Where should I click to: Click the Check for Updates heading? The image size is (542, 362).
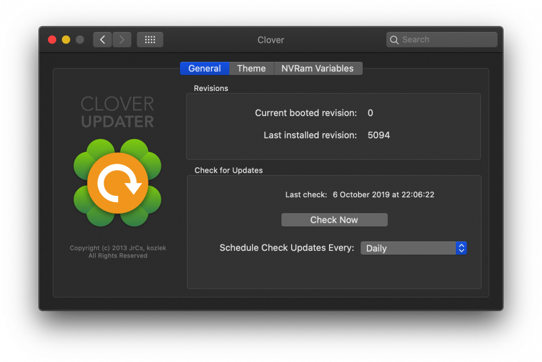[x=229, y=171]
